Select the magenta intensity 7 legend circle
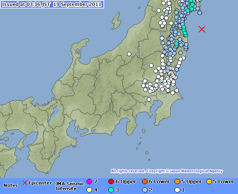The width and height of the screenshot is (238, 194). (89, 182)
